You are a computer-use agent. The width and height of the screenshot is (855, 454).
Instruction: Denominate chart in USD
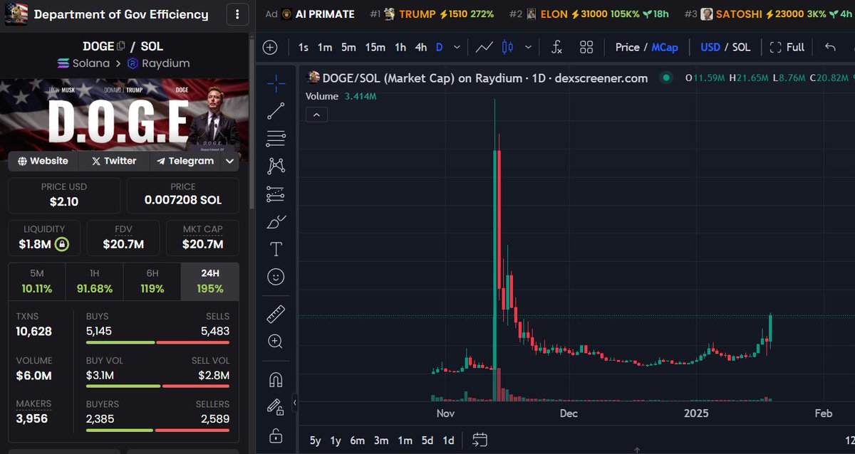click(710, 47)
